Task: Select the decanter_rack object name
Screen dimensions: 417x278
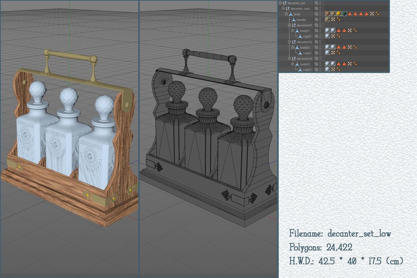Action: tap(300, 9)
